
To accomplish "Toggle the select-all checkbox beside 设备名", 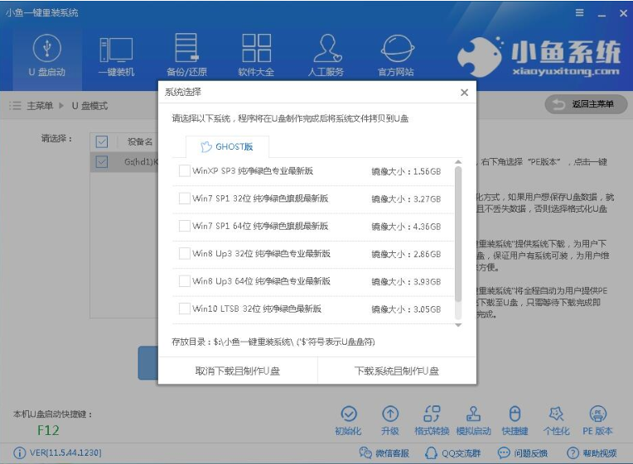I will 102,141.
